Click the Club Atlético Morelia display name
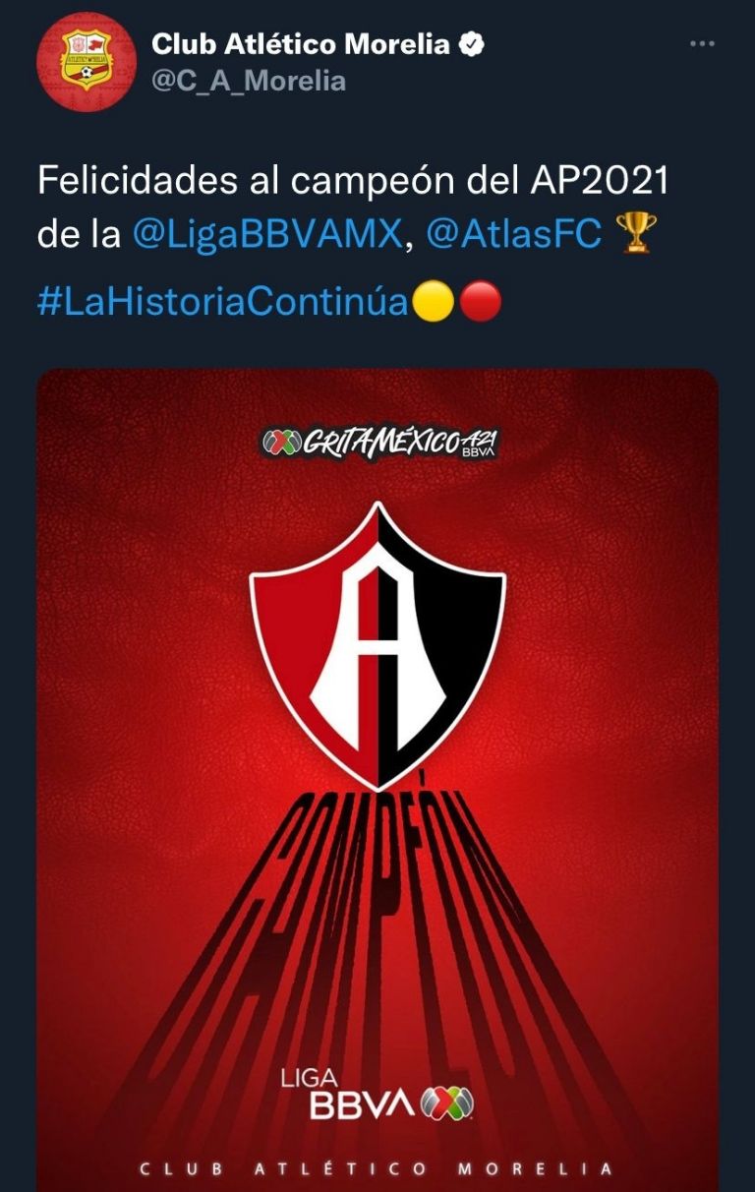This screenshot has width=755, height=1192. pyautogui.click(x=301, y=44)
